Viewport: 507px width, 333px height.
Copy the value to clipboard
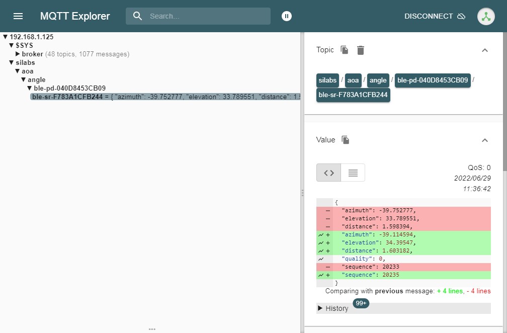pyautogui.click(x=346, y=140)
